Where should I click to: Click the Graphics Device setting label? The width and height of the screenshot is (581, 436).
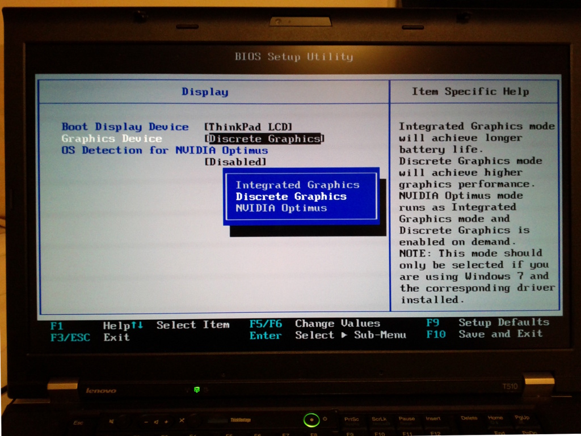112,138
